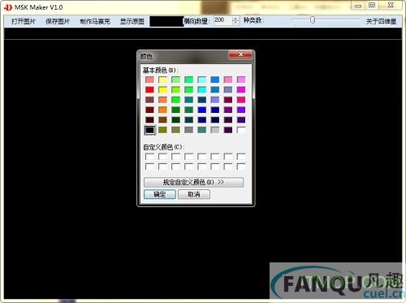Choose the bright green swatch in the third row
406x303 pixels.
pos(175,100)
